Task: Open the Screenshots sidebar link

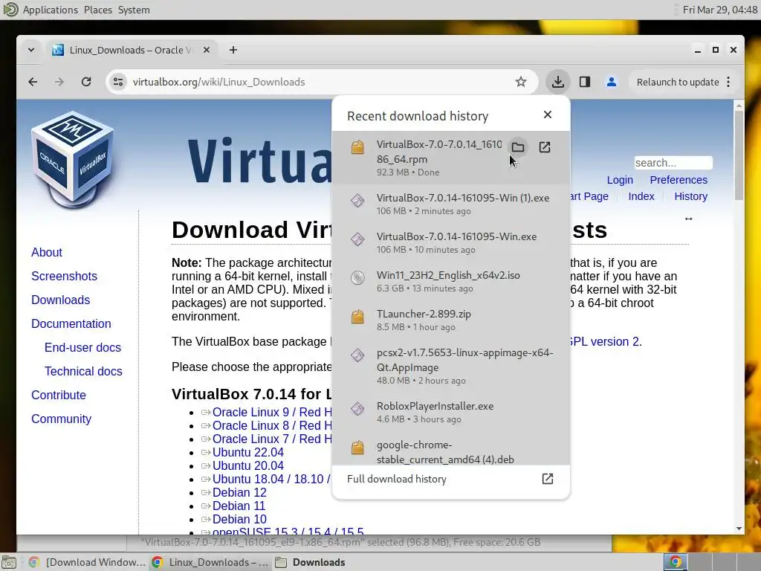Action: click(64, 277)
